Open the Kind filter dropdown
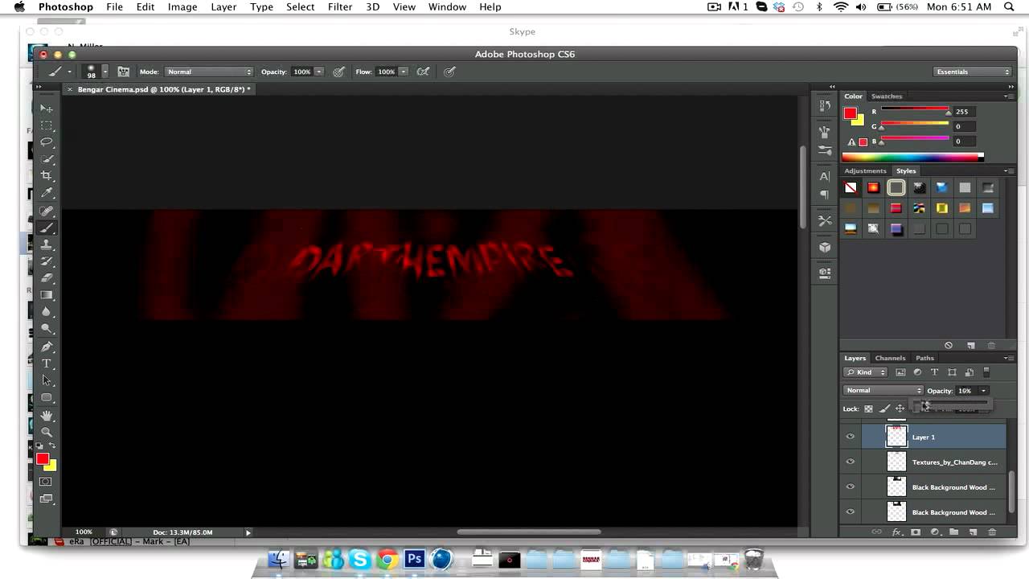Image resolution: width=1029 pixels, height=579 pixels. [865, 372]
